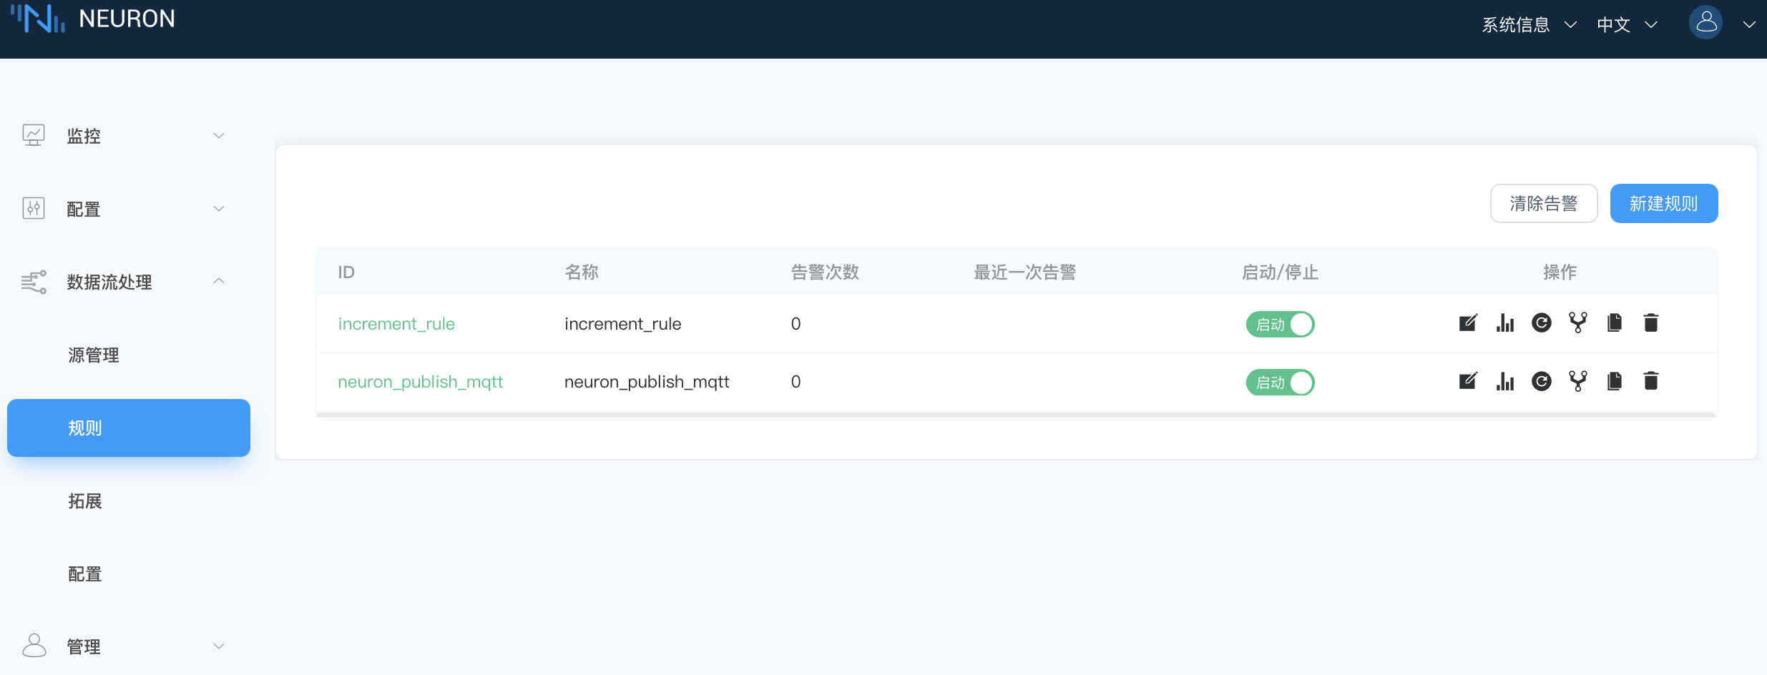Edit the neuron_publish_mqtt rule
The height and width of the screenshot is (675, 1767).
point(1468,381)
